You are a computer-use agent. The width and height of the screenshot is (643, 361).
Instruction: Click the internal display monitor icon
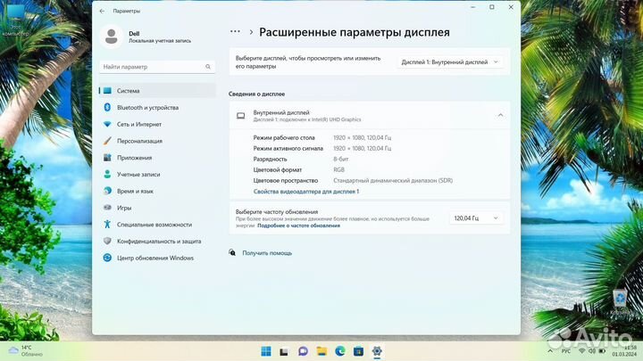click(241, 116)
